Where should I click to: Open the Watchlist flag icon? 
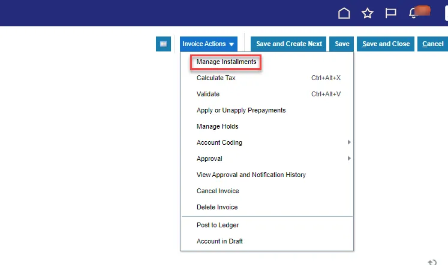click(390, 13)
